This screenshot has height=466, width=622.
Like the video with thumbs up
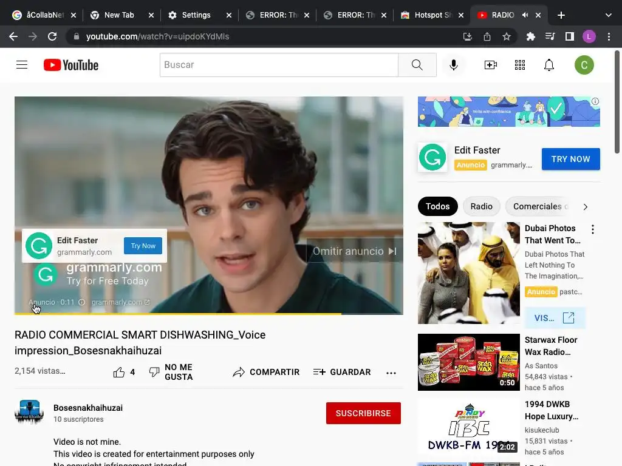pos(118,372)
